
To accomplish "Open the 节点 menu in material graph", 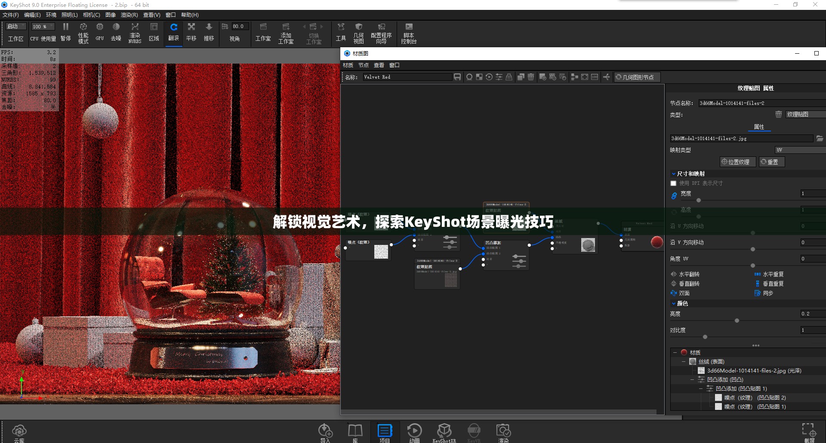I will point(364,65).
